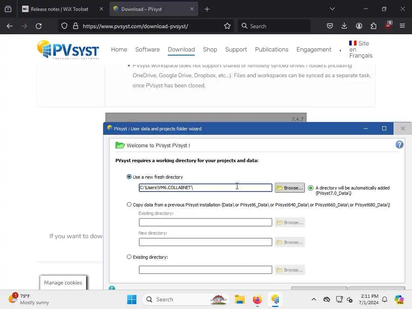Viewport: 412px width, 309px height.
Task: Click the Windows taskbar Search box
Action: (x=185, y=299)
